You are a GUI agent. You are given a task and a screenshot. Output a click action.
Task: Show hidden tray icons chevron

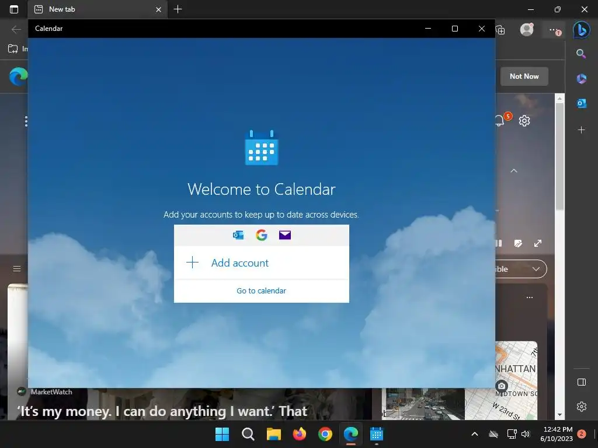pyautogui.click(x=475, y=434)
